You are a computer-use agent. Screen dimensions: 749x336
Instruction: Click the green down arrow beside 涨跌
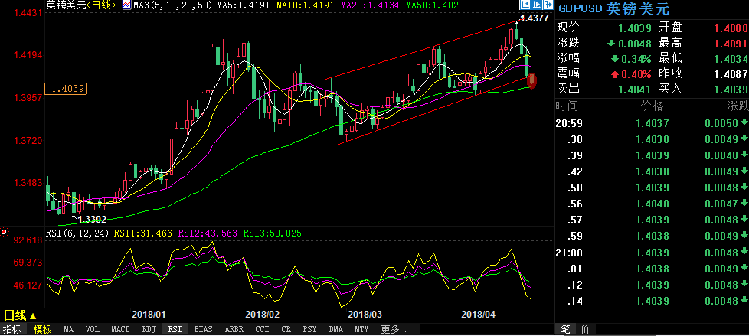(611, 42)
